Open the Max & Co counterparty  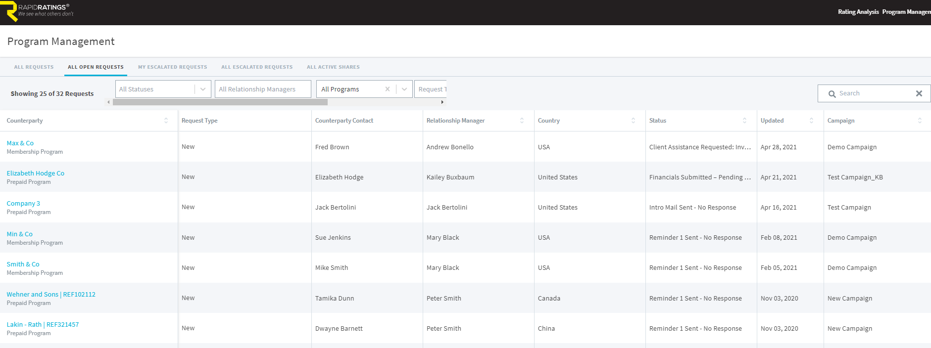[x=20, y=143]
